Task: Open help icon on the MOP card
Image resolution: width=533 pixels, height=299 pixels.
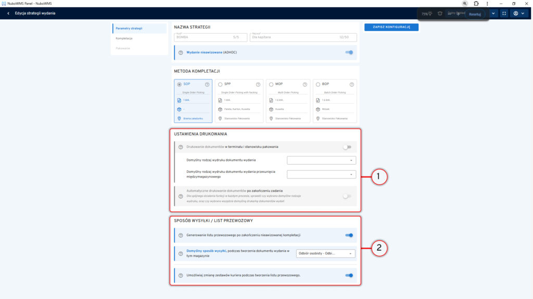Action: (305, 84)
